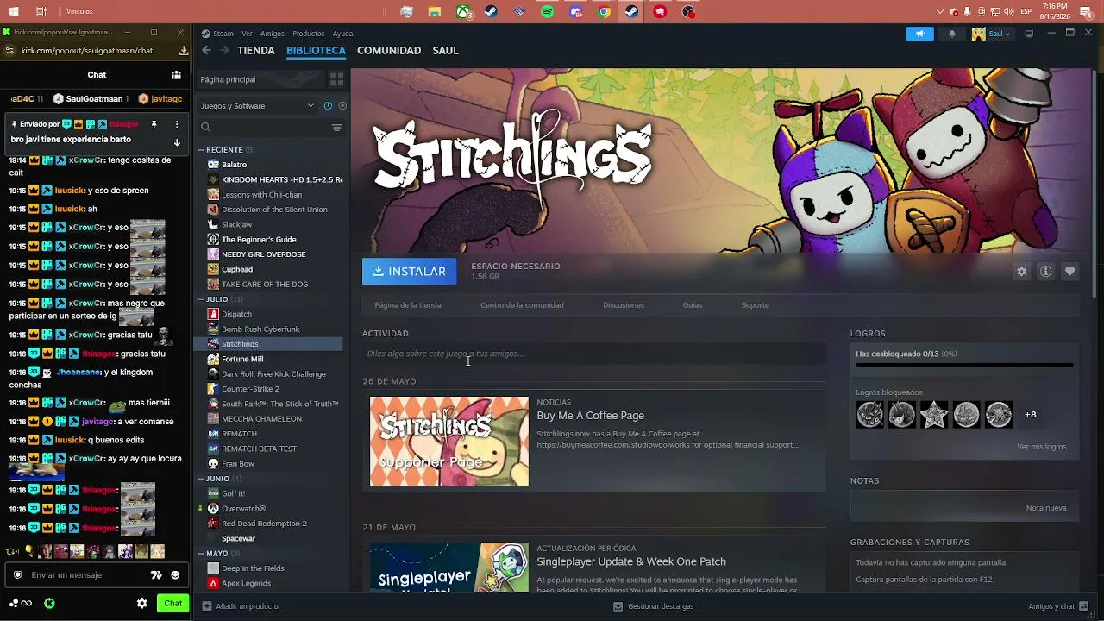Switch Steam to Big Picture mode icon
This screenshot has width=1104, height=621.
click(x=1029, y=34)
